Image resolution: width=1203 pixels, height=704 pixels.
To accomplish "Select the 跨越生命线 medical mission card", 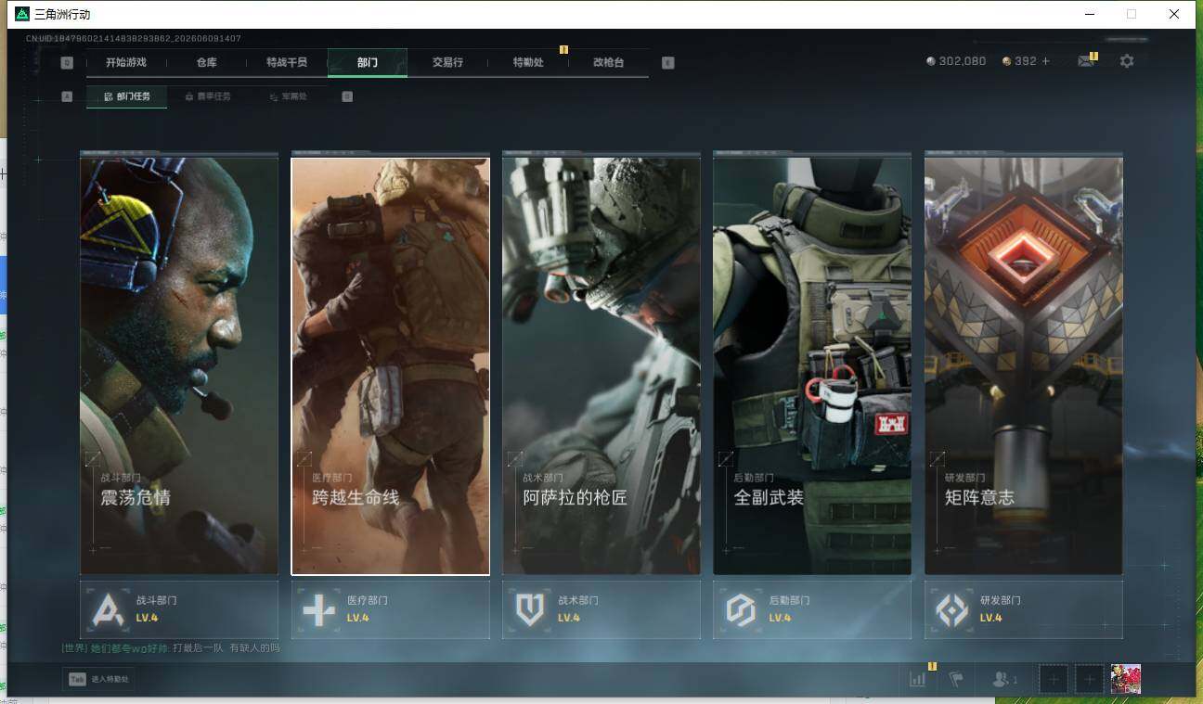I will (x=391, y=365).
